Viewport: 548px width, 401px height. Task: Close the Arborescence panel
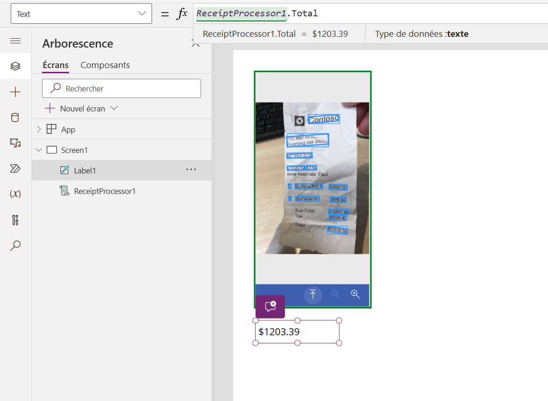point(196,44)
